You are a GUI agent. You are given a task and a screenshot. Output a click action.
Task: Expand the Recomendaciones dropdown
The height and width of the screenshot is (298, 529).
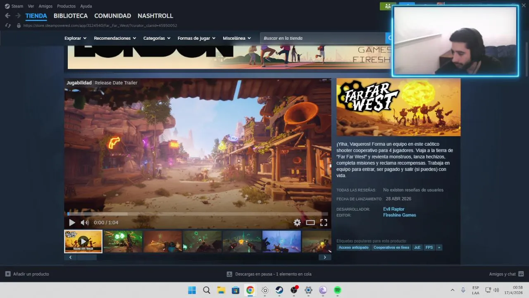point(115,38)
